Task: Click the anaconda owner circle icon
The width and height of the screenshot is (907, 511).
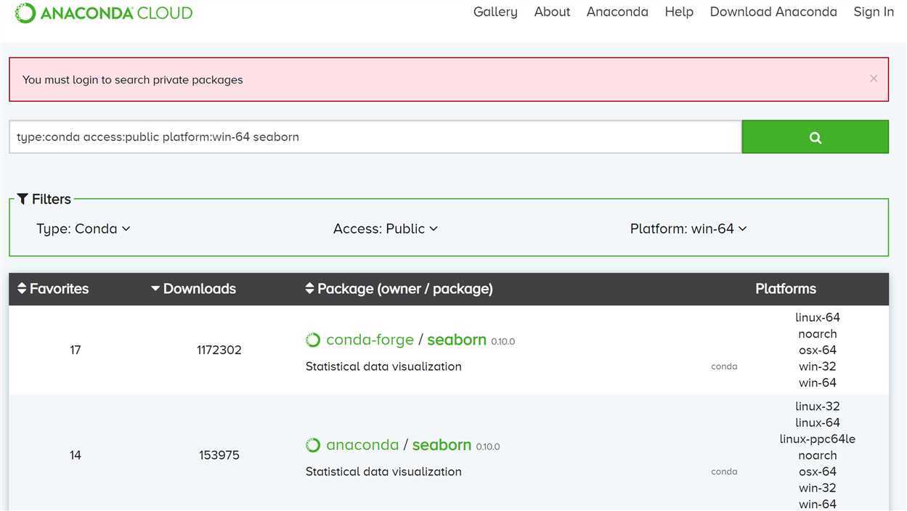Action: click(313, 445)
